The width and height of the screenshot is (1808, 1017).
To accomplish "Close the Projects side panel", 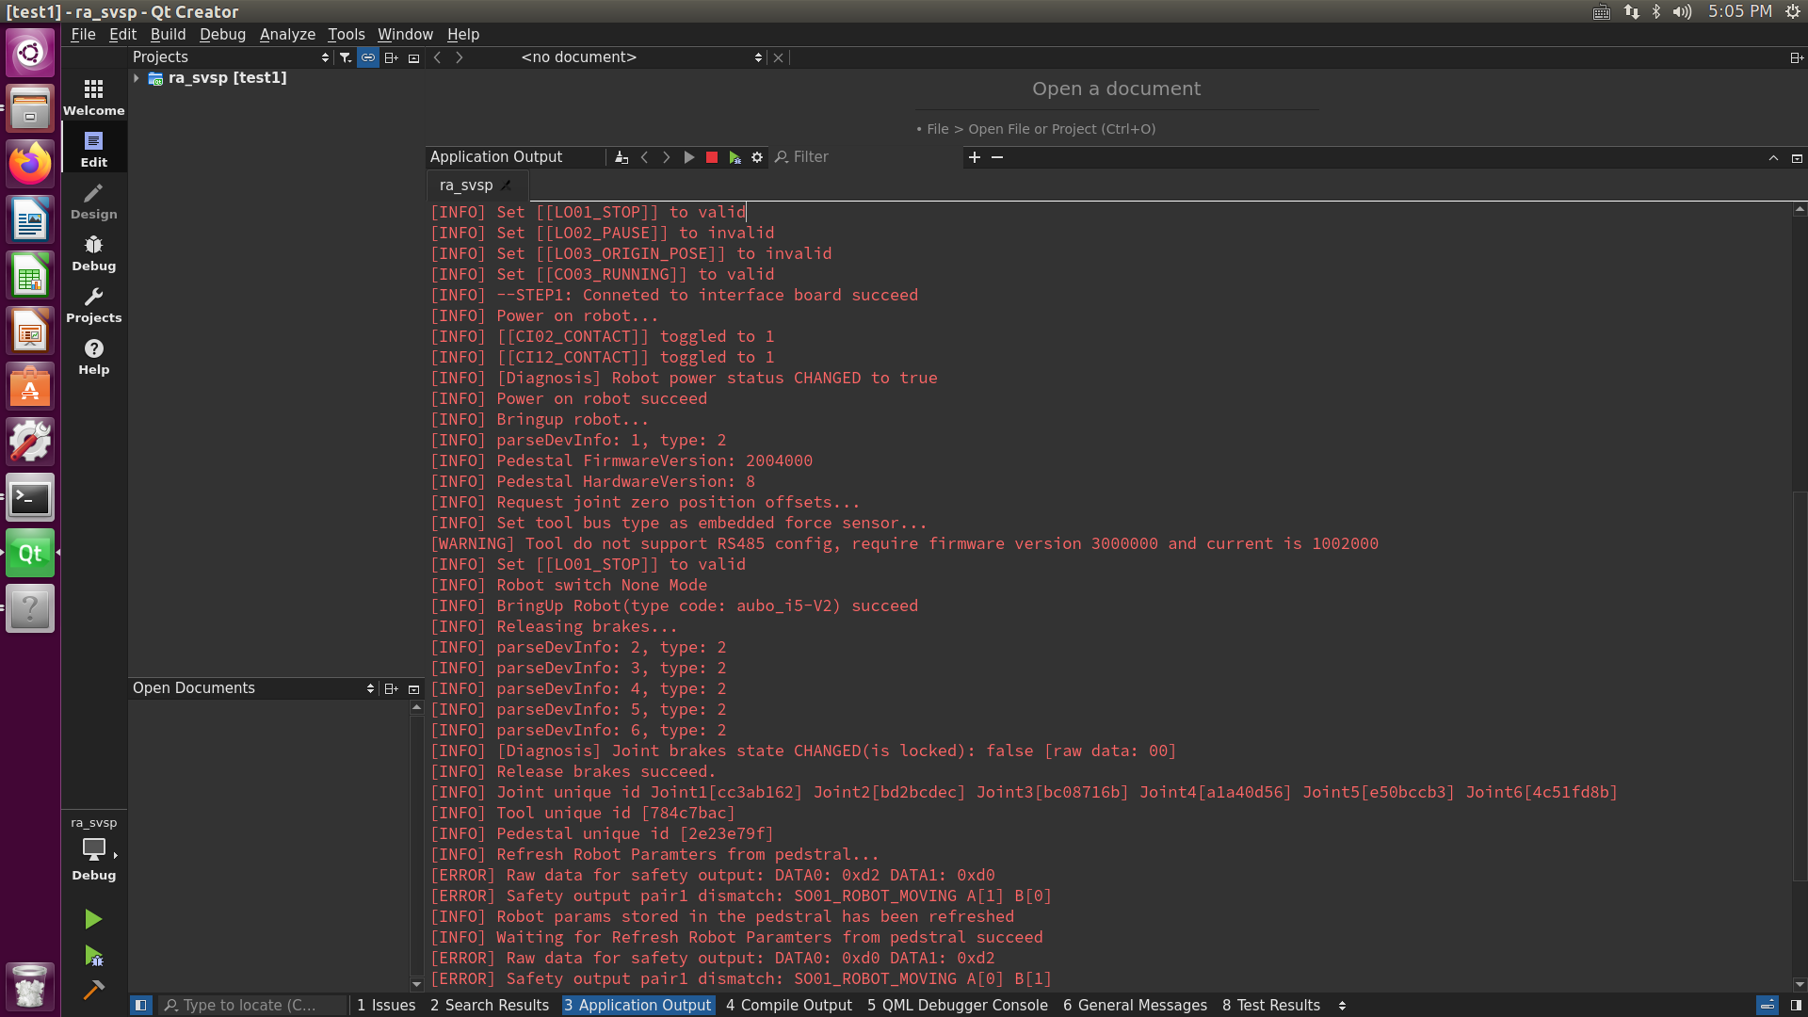I will click(x=413, y=57).
